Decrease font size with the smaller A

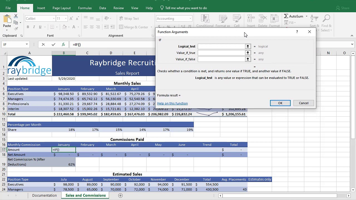[77, 19]
